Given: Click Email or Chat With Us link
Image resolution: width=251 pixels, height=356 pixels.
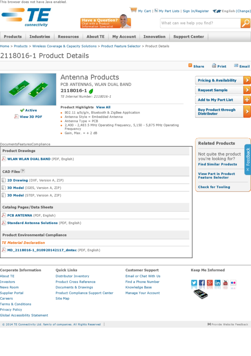Looking at the screenshot, I should click(x=143, y=276).
